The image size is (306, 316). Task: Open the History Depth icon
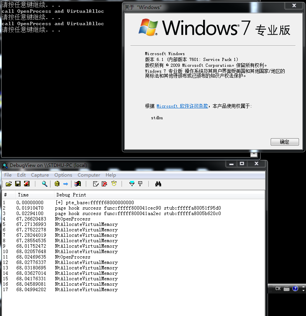click(x=140, y=184)
